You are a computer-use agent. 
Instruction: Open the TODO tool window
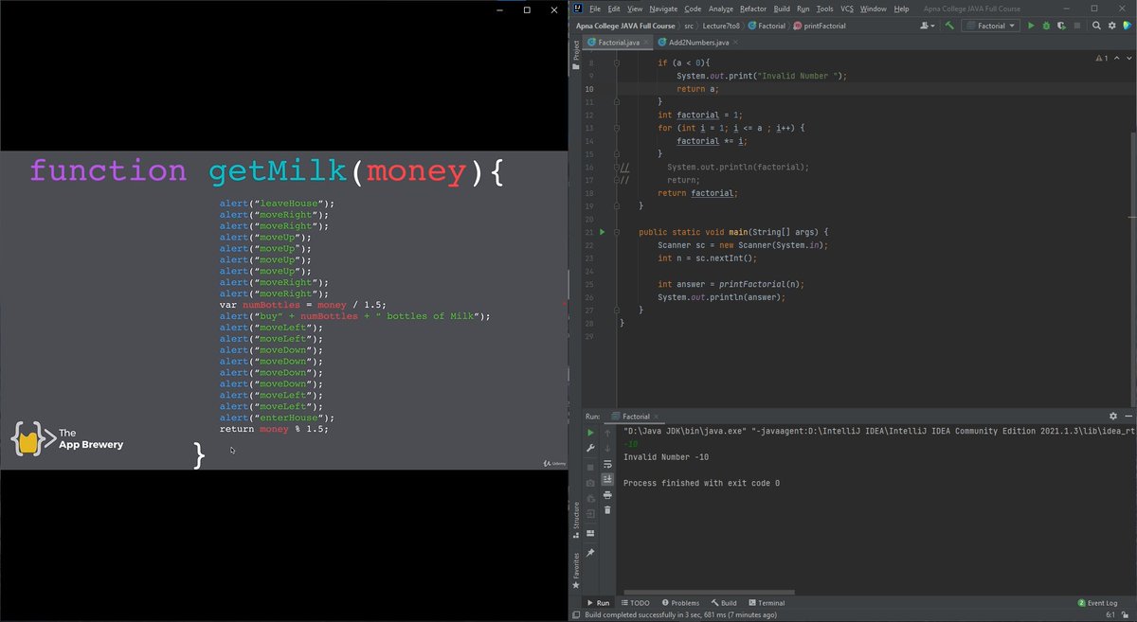click(x=635, y=603)
